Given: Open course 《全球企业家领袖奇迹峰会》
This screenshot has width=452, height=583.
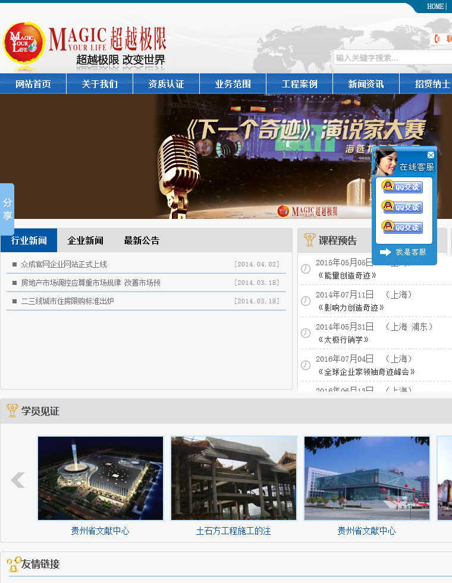Looking at the screenshot, I should pos(366,372).
